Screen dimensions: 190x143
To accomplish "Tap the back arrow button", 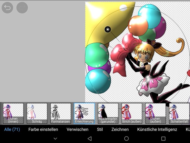I will (7, 8).
